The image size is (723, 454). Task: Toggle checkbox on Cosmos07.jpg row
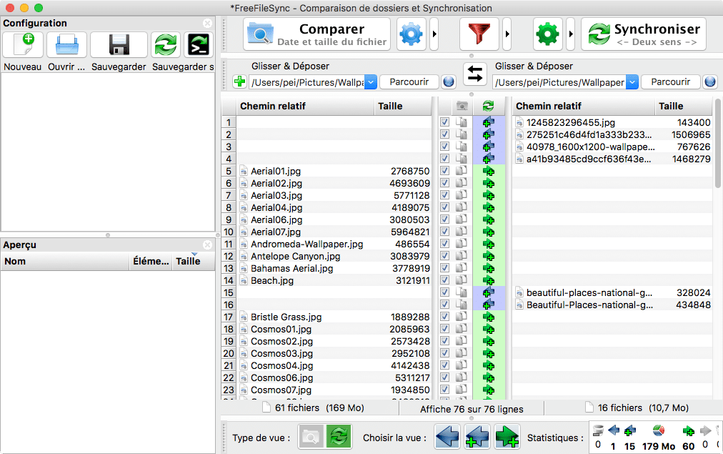point(444,390)
